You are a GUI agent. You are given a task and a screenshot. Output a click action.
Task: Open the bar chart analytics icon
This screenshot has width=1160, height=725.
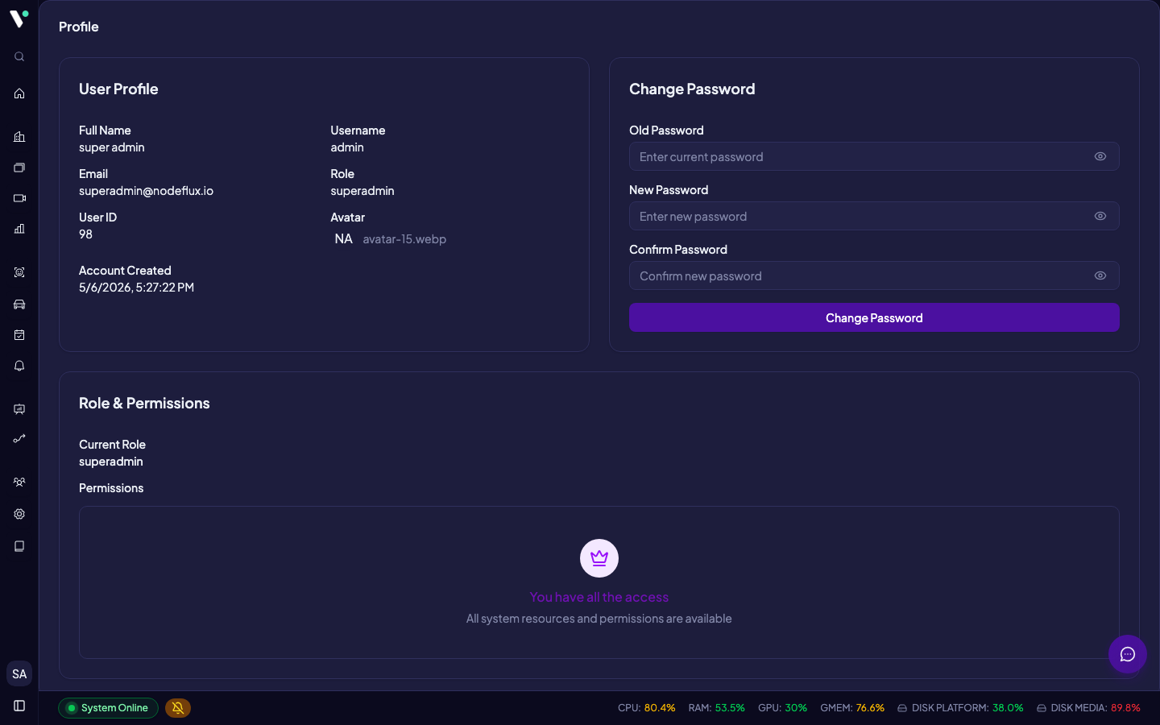pos(19,229)
